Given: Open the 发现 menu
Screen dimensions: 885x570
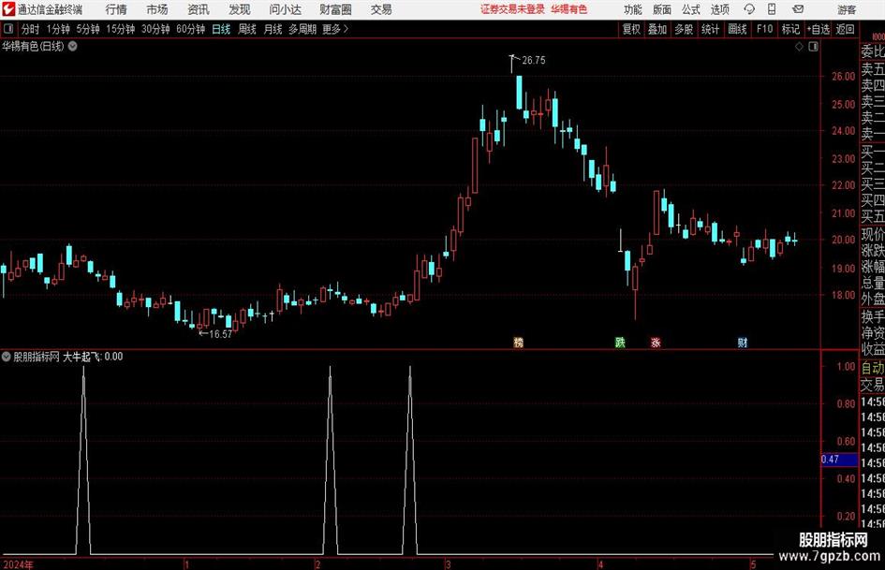Looking at the screenshot, I should point(240,9).
